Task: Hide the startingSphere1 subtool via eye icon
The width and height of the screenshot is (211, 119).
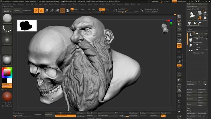Action: 206,39
